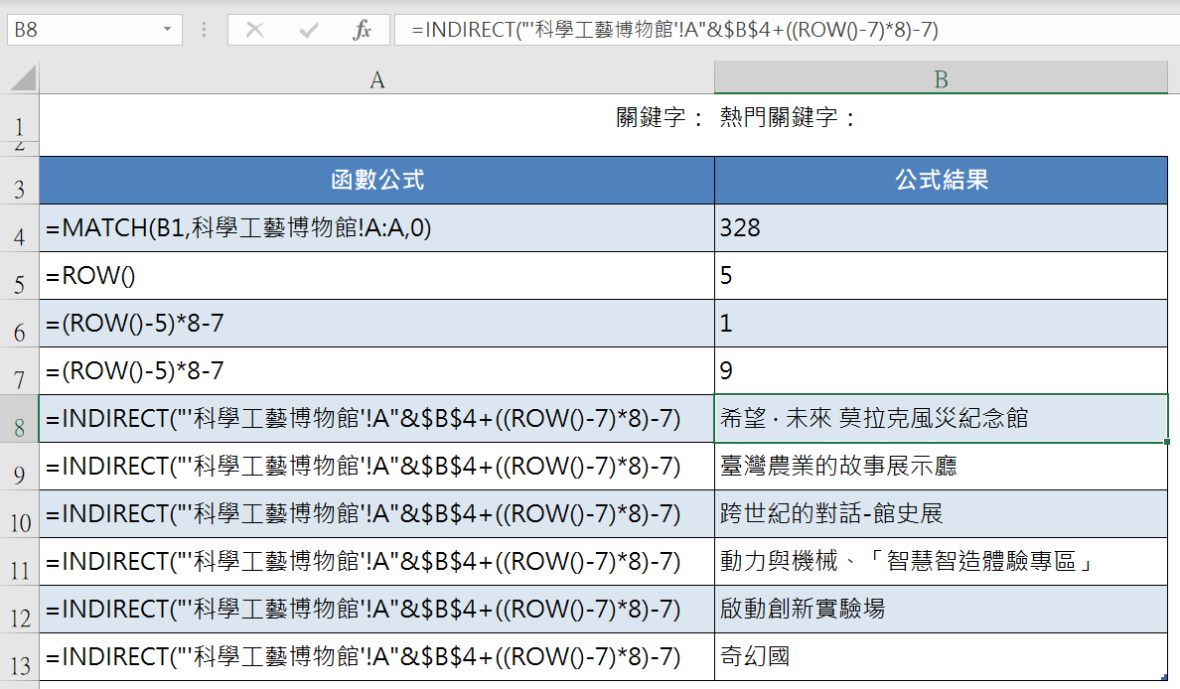This screenshot has width=1180, height=689.
Task: Select =(ROW()-5)*8-7 cell in row 6
Action: point(377,324)
